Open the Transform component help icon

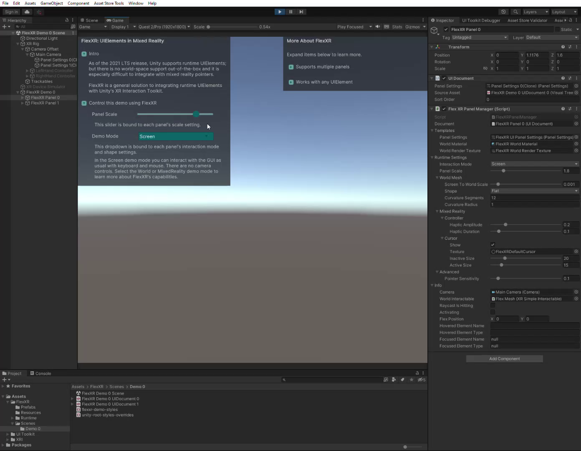click(563, 47)
